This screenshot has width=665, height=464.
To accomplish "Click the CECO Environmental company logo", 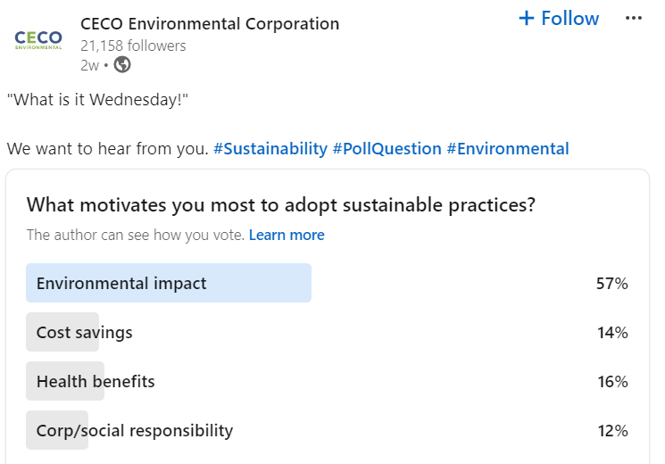I will [x=38, y=40].
